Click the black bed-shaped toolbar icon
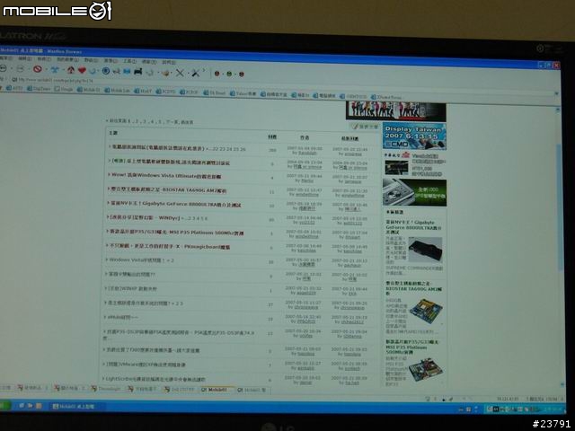The width and height of the screenshot is (575, 431). point(137,72)
